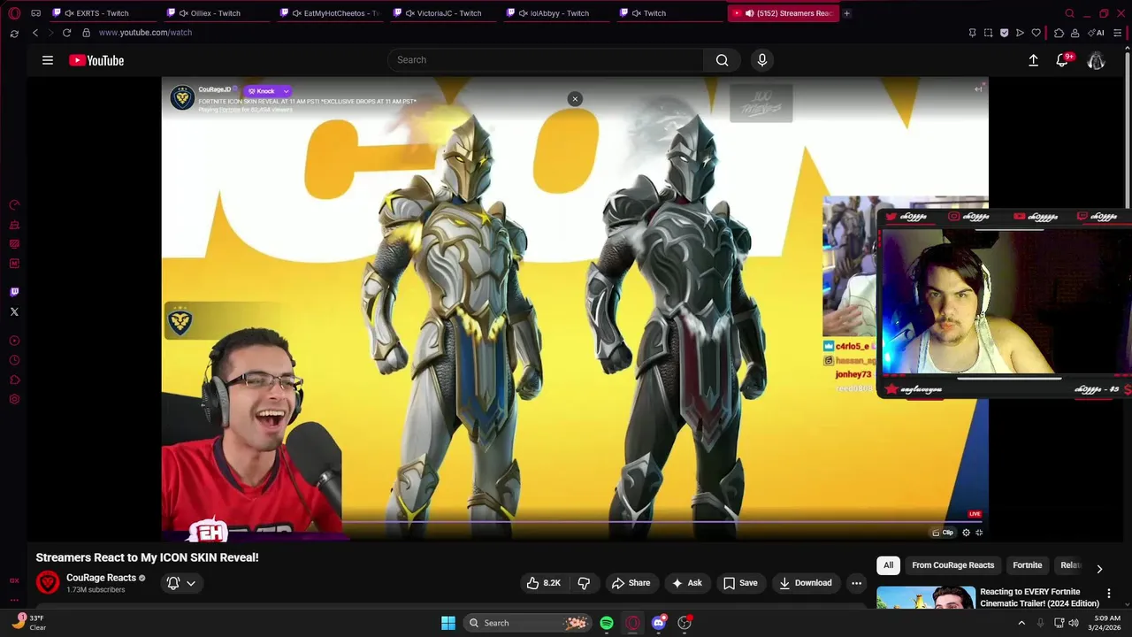Open more actions three-dots under video
This screenshot has height=637, width=1132.
pyautogui.click(x=856, y=583)
